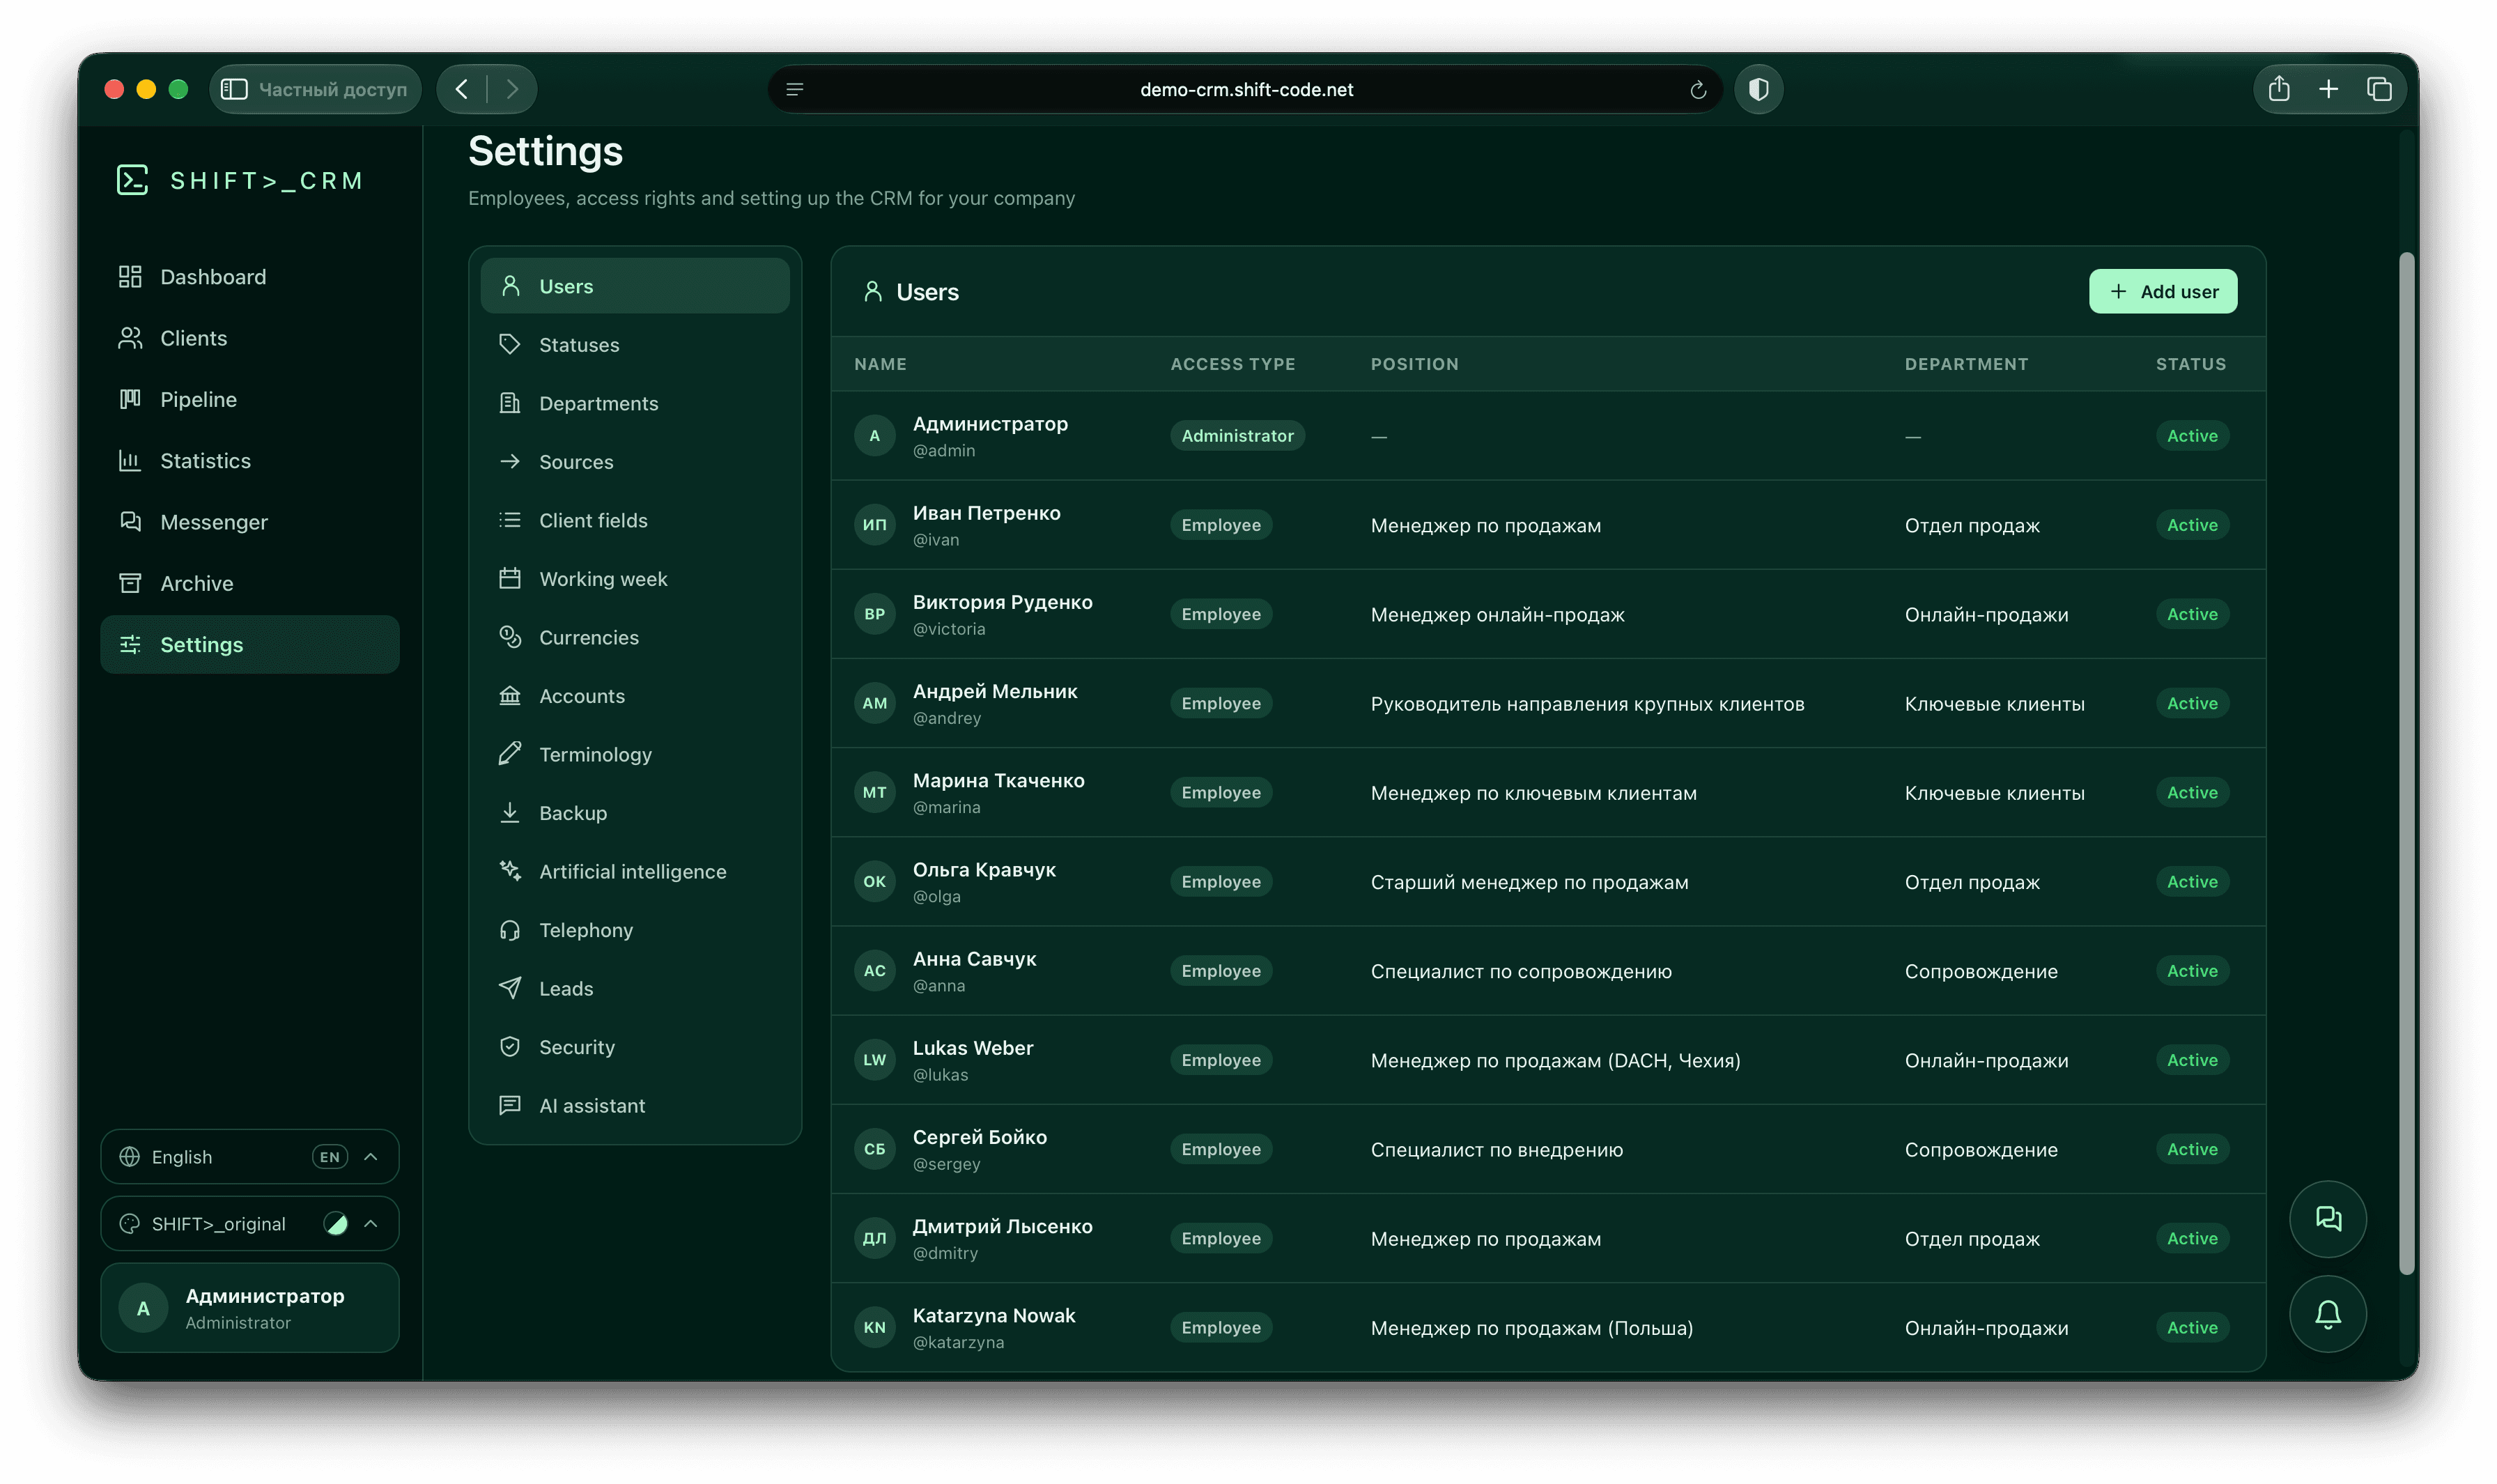Click the Safari share icon
The width and height of the screenshot is (2497, 1484).
(x=2278, y=89)
